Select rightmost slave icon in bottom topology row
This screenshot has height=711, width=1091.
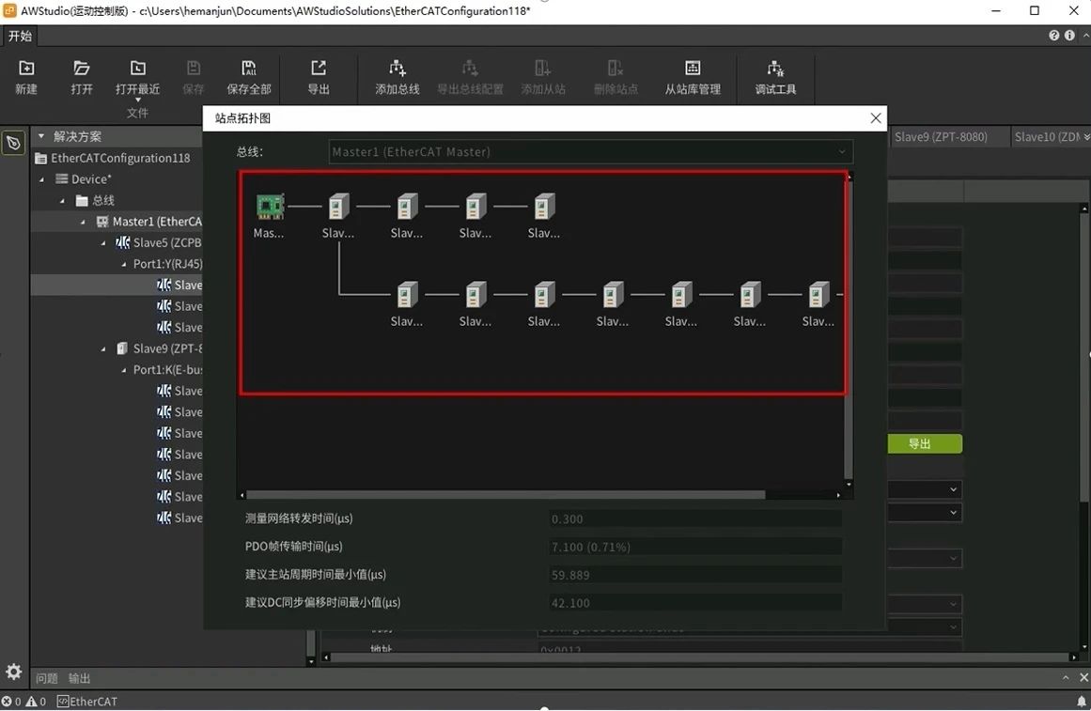pos(818,295)
